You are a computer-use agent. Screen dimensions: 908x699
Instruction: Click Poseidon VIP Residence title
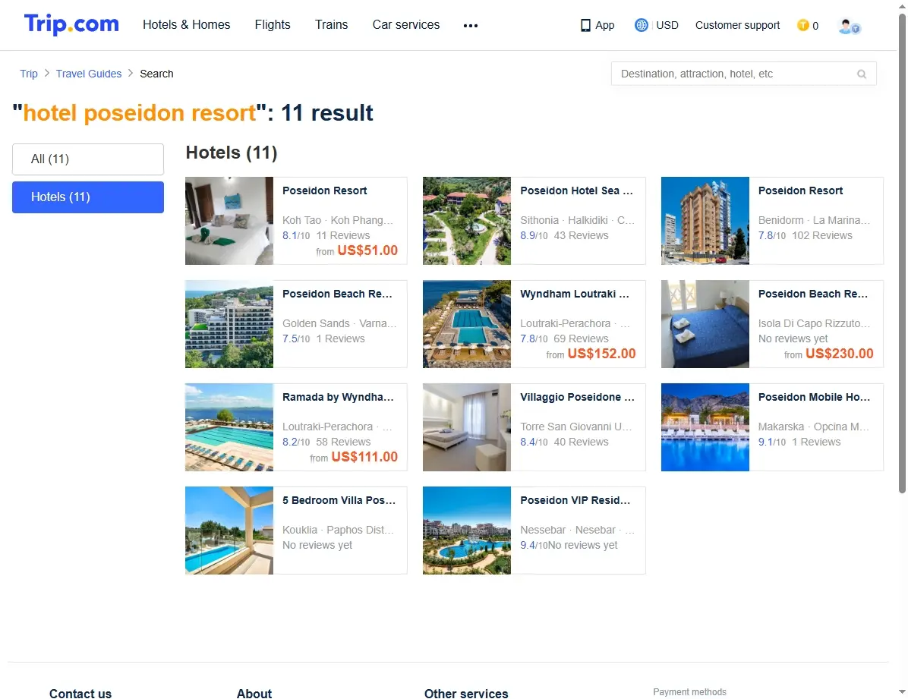tap(575, 500)
